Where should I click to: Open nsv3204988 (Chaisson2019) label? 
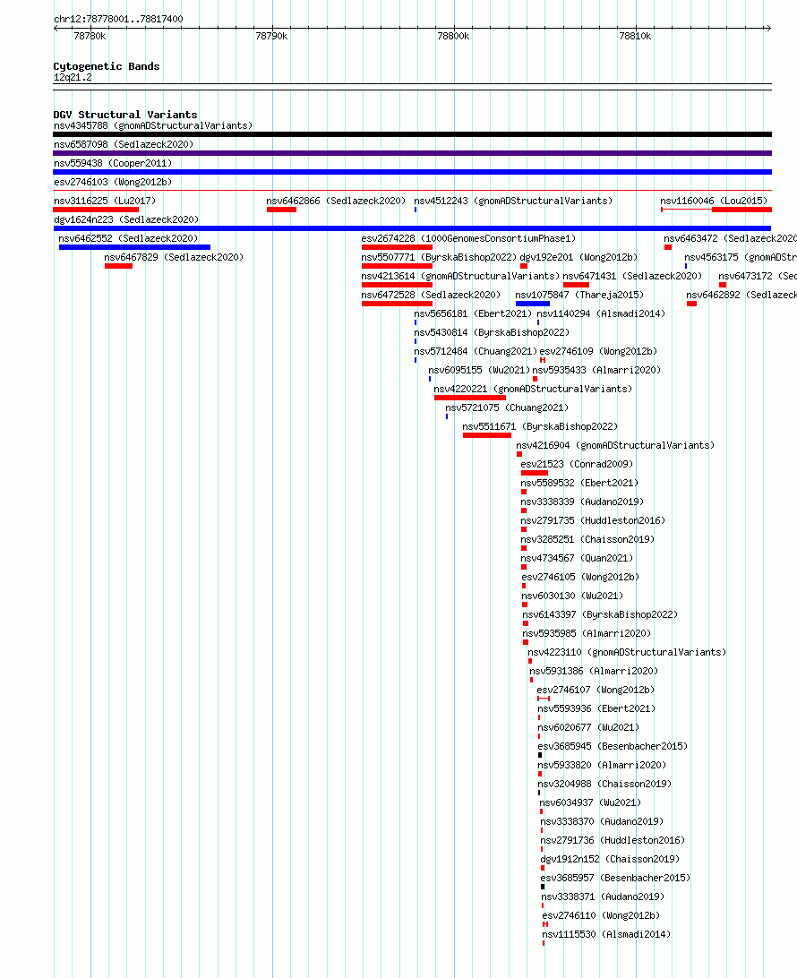coord(605,784)
